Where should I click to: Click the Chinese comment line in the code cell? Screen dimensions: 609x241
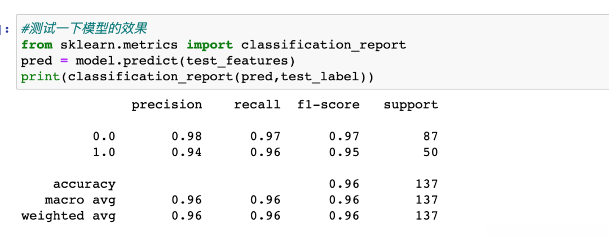[x=84, y=29]
